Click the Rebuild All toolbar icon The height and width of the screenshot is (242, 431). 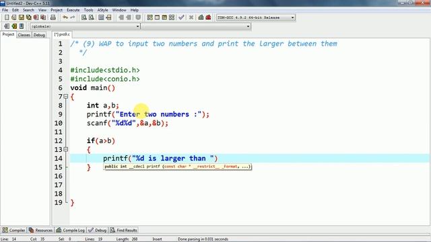172,17
